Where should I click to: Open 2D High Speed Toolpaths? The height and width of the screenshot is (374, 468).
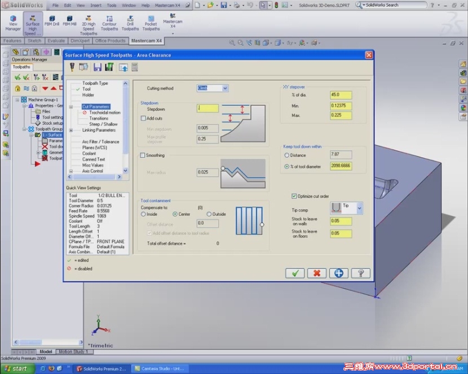[x=89, y=25]
